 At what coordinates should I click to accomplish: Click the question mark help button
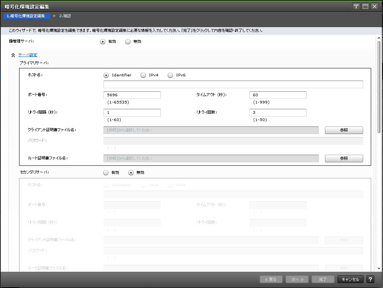pyautogui.click(x=370, y=279)
